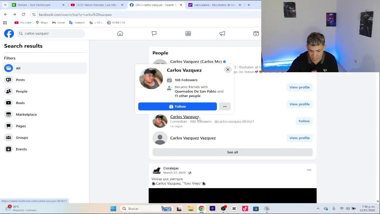Open the tab search dropdown arrow

pyautogui.click(x=5, y=5)
